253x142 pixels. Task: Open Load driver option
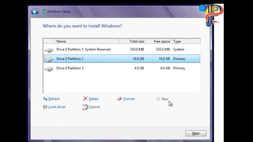click(x=57, y=107)
